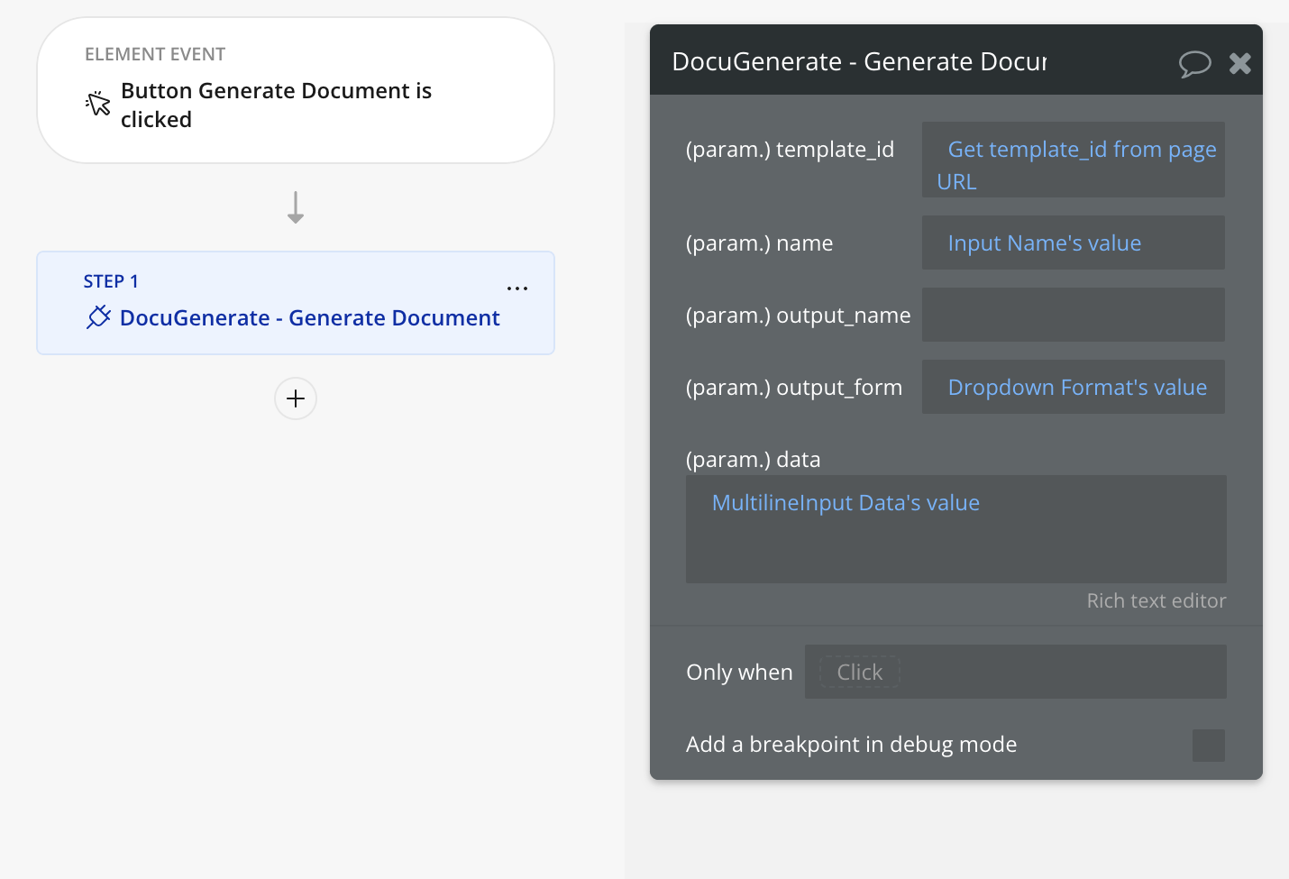Select the DocuGenerate - Generate Document step
The image size is (1289, 879).
pyautogui.click(x=309, y=318)
